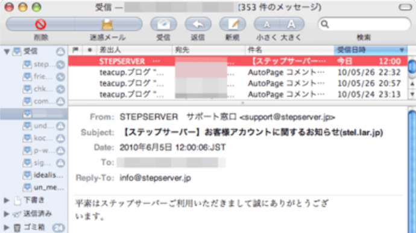
Task: Click the trash unread count badge
Action: click(x=58, y=228)
